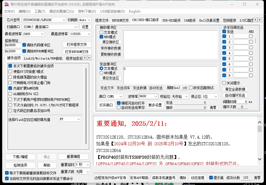Switch to the EEPROM文件 tab
This screenshot has width=266, height=185.
120,20
